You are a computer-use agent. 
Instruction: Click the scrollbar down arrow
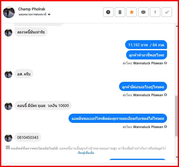pyautogui.click(x=177, y=157)
